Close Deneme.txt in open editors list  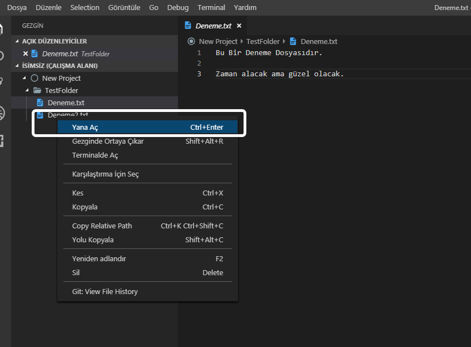[26, 53]
